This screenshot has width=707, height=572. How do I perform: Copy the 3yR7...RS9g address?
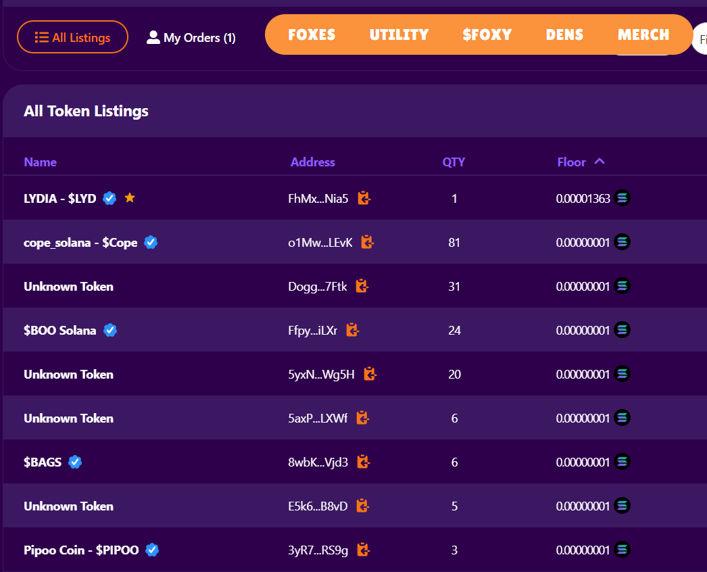[x=364, y=550]
